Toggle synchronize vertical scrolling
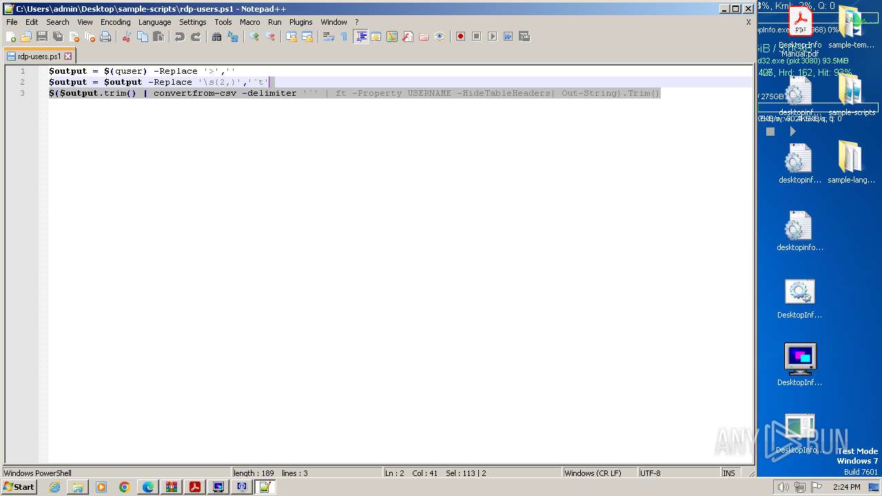Image resolution: width=882 pixels, height=496 pixels. 291,37
